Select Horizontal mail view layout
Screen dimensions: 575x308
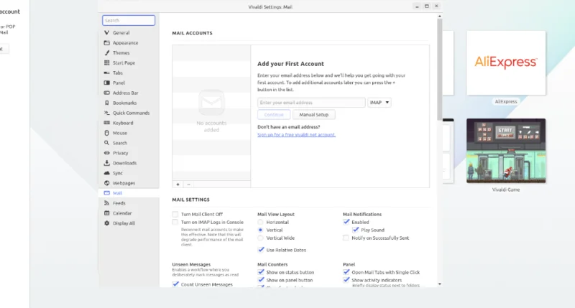pos(260,223)
